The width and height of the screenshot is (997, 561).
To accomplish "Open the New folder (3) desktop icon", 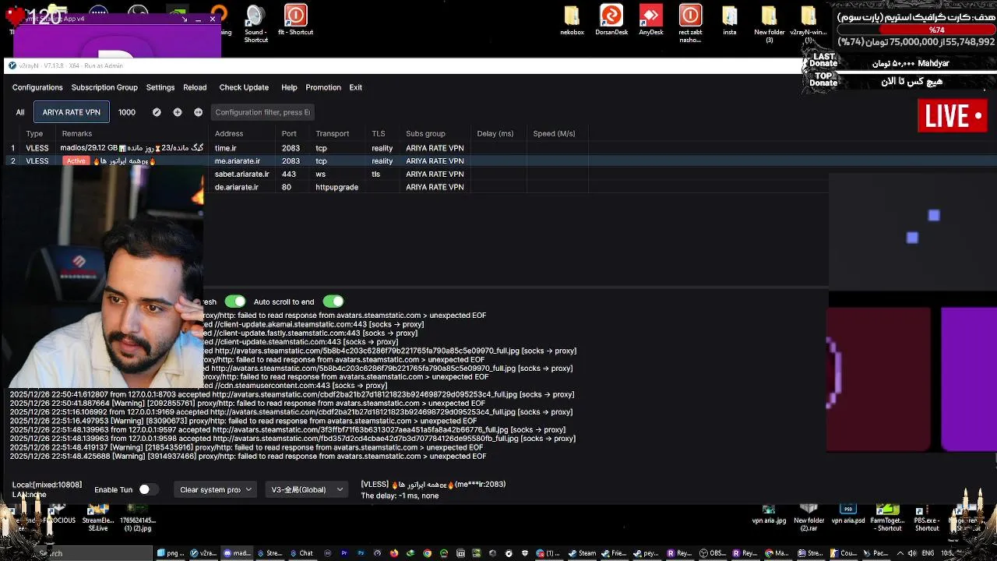I will (x=770, y=24).
